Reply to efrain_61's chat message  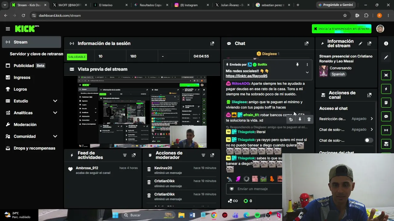(291, 119)
